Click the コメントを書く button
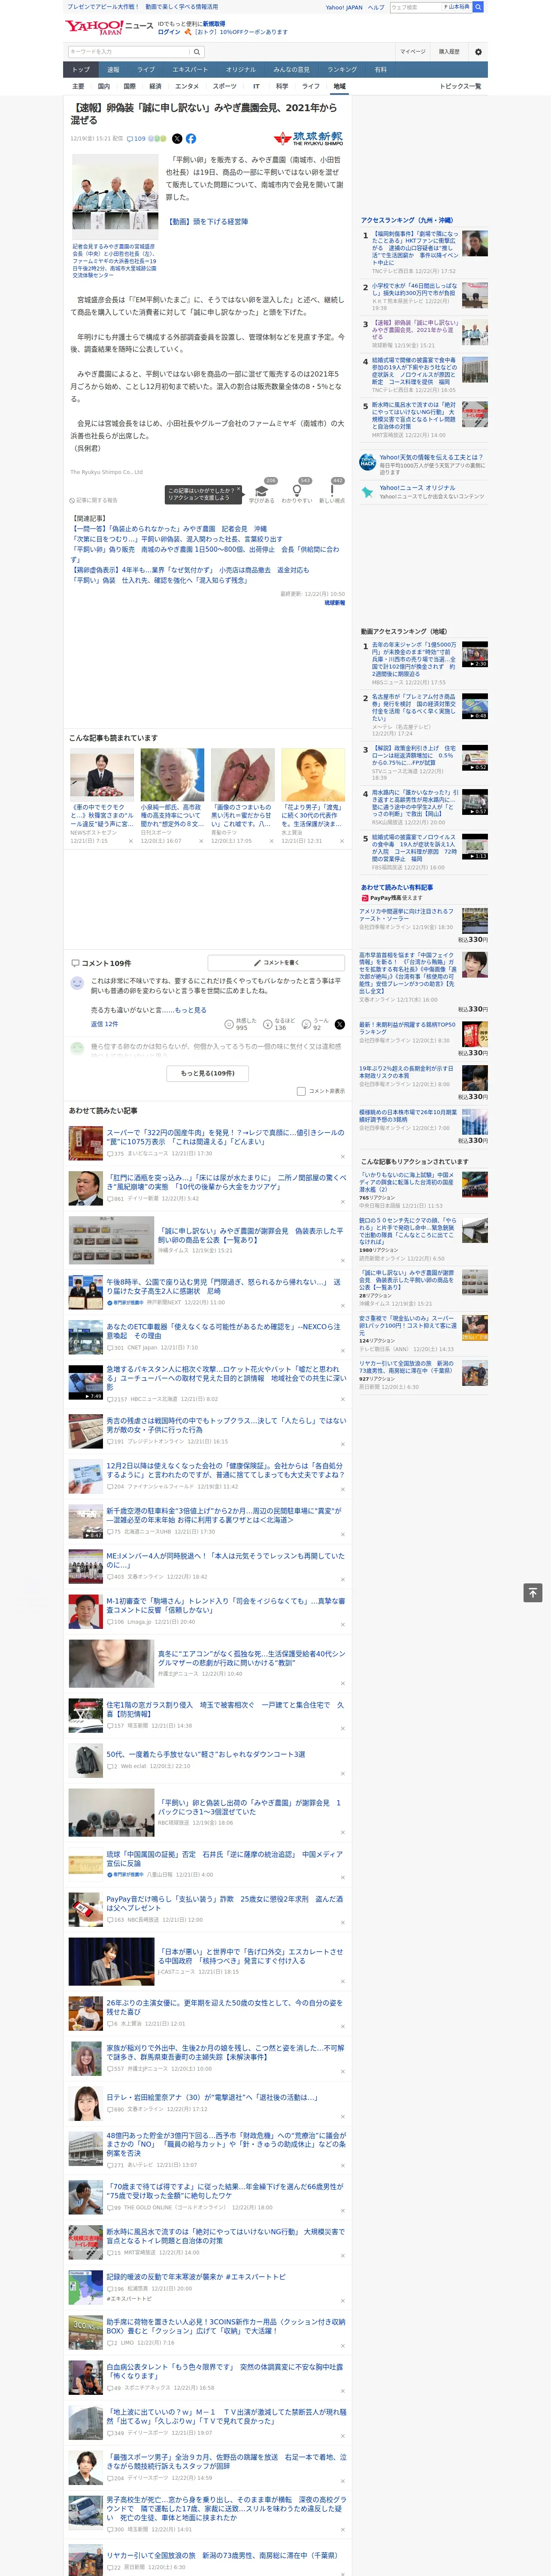 (x=276, y=963)
